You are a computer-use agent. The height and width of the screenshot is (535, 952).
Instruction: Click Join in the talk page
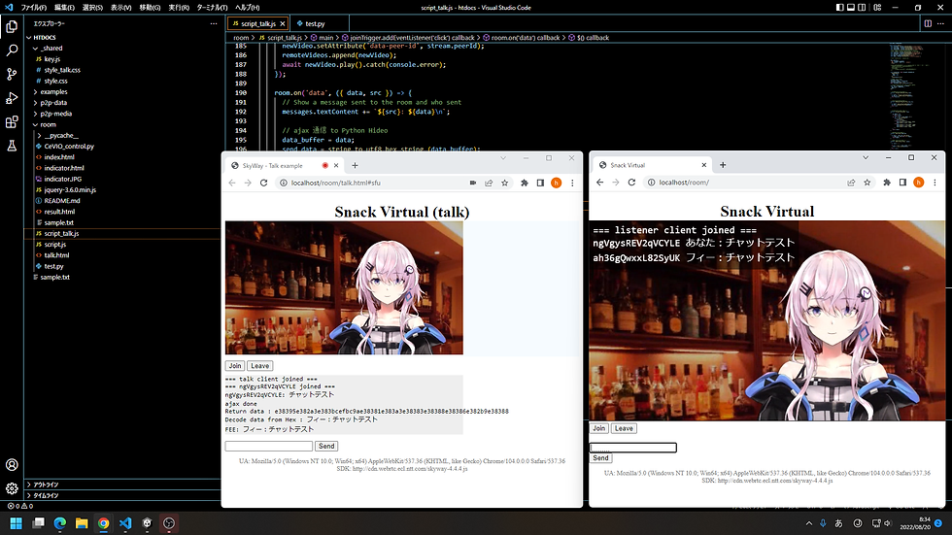coord(235,366)
